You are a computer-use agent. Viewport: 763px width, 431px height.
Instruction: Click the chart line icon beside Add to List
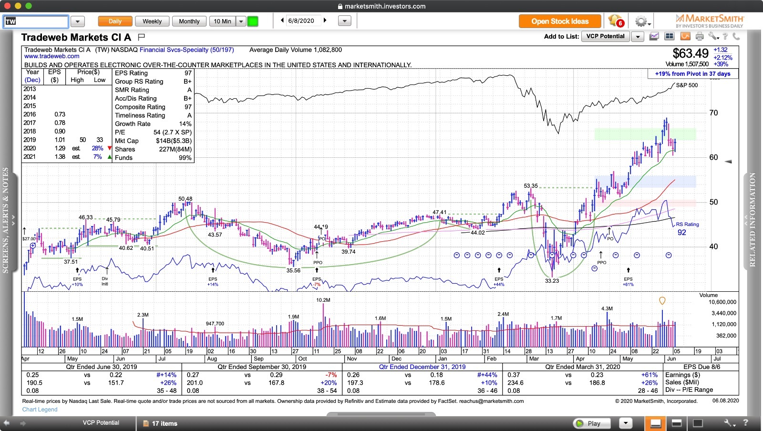point(654,36)
